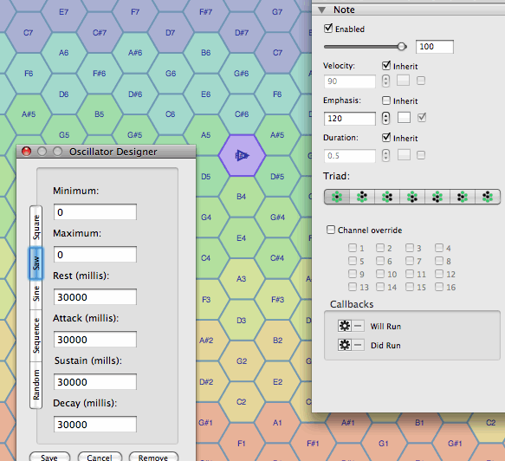
Task: Click the F#3 hexagon cell
Action: pyautogui.click(x=277, y=300)
